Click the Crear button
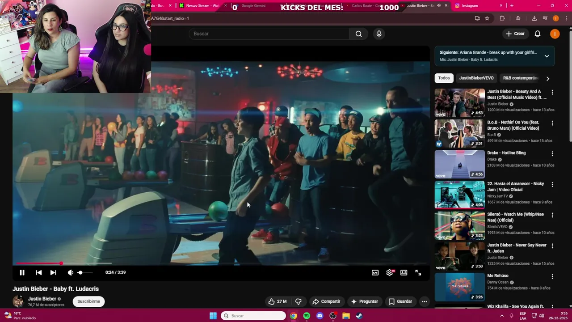This screenshot has width=572, height=322. click(515, 34)
